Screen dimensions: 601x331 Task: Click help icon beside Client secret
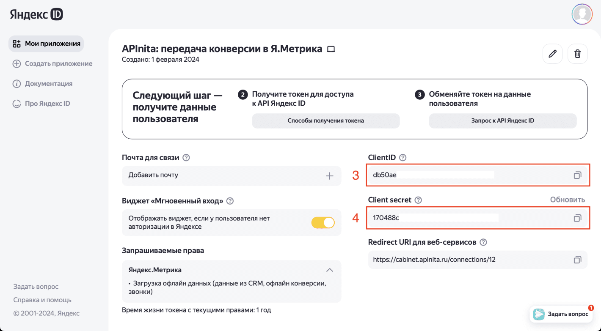pos(418,200)
